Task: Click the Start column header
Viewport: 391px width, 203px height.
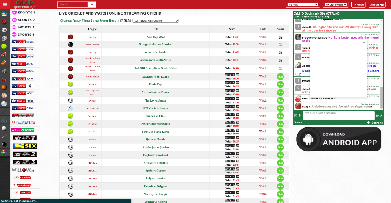Action: (232, 29)
